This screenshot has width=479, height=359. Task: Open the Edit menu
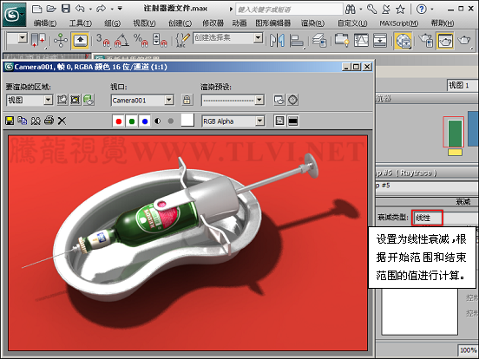click(x=45, y=23)
